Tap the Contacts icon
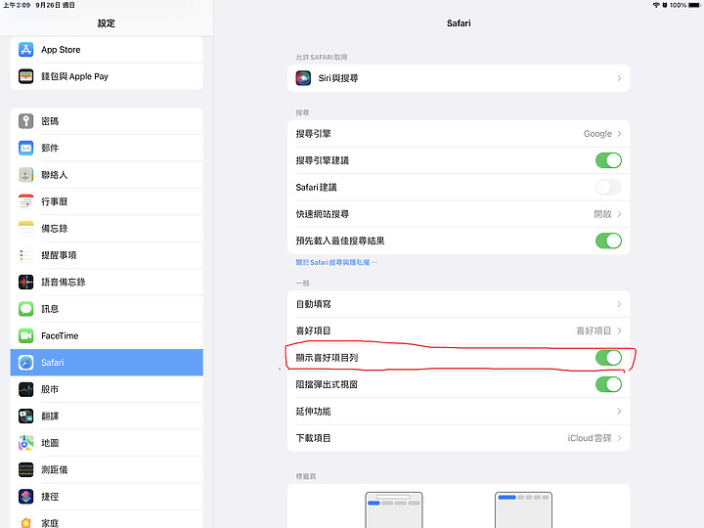 (25, 175)
